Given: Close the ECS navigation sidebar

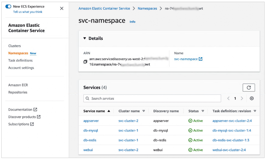Looking at the screenshot, I should tap(62, 9).
